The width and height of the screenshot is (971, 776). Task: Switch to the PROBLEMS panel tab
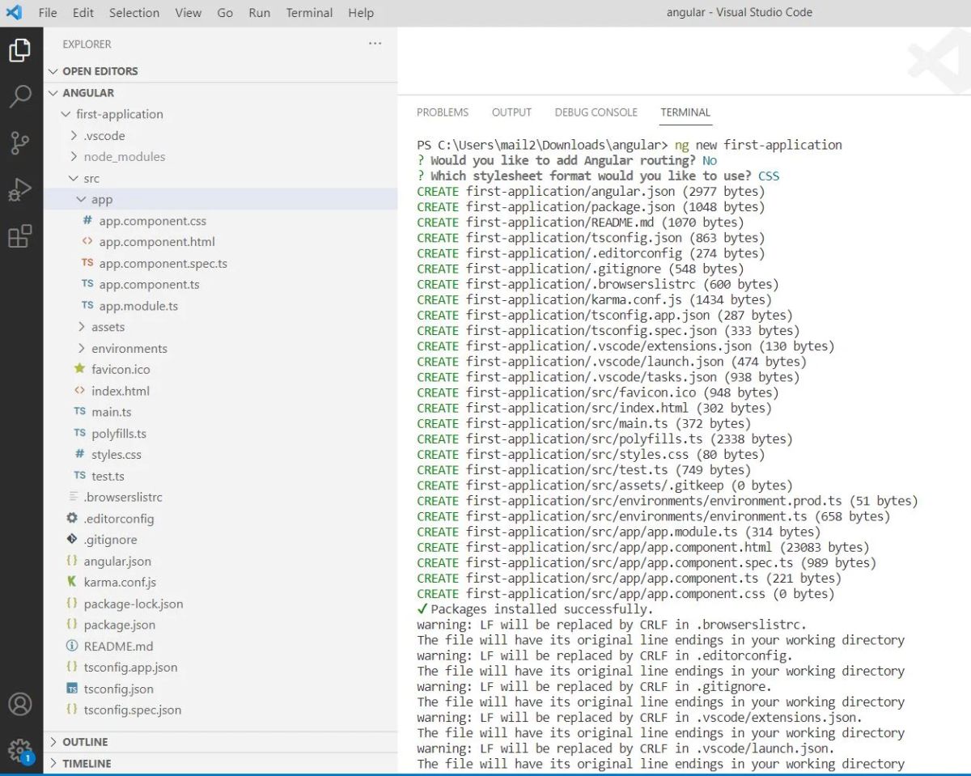click(x=443, y=112)
